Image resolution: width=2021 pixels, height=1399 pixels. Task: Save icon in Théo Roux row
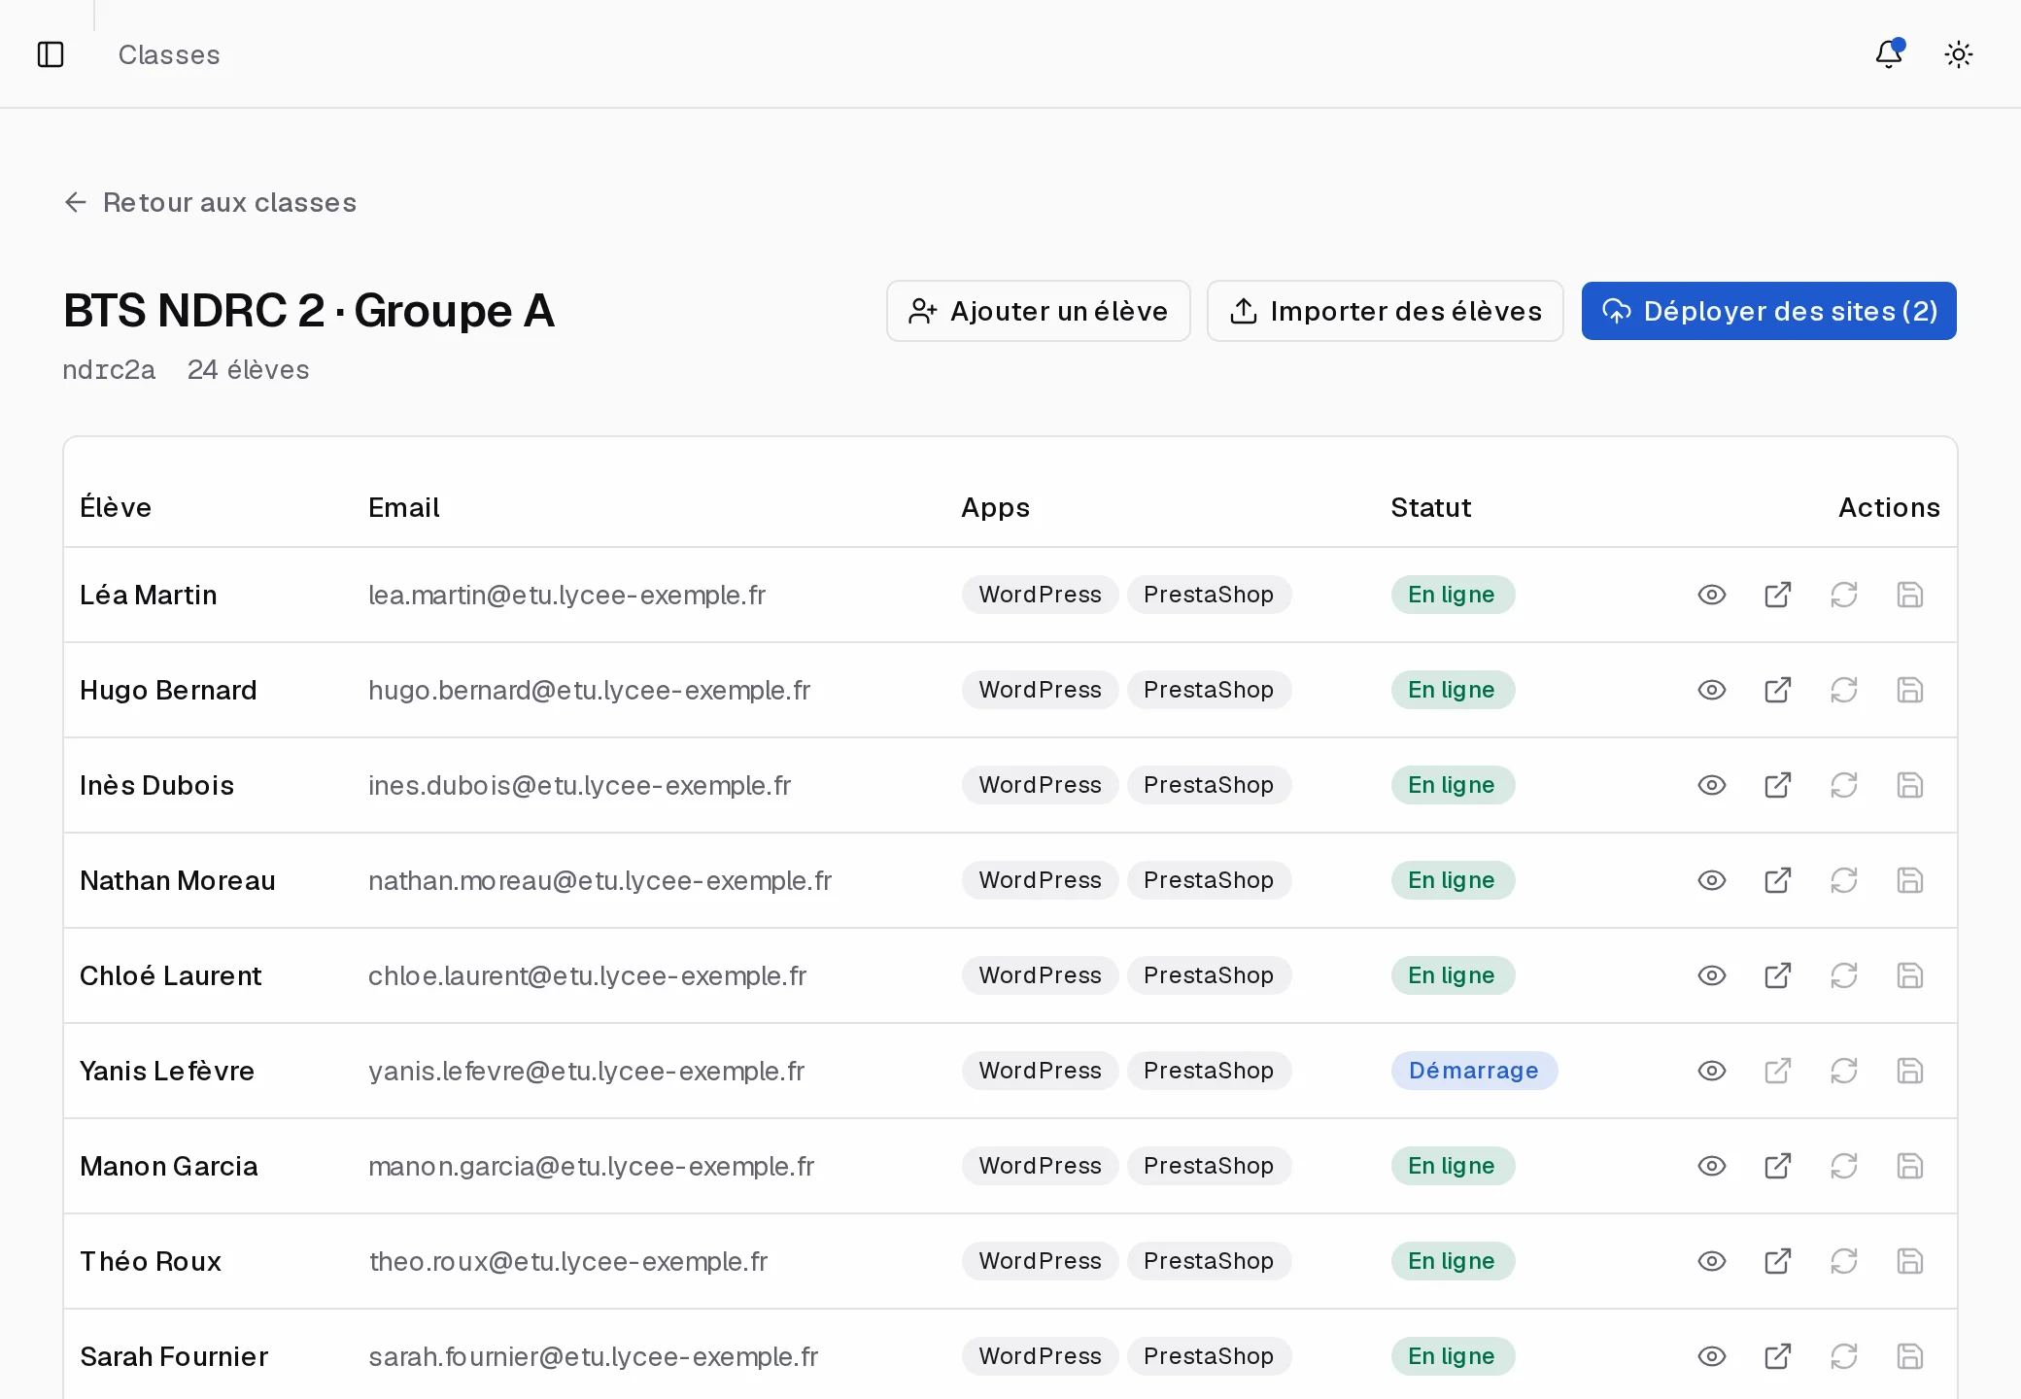[x=1910, y=1261]
